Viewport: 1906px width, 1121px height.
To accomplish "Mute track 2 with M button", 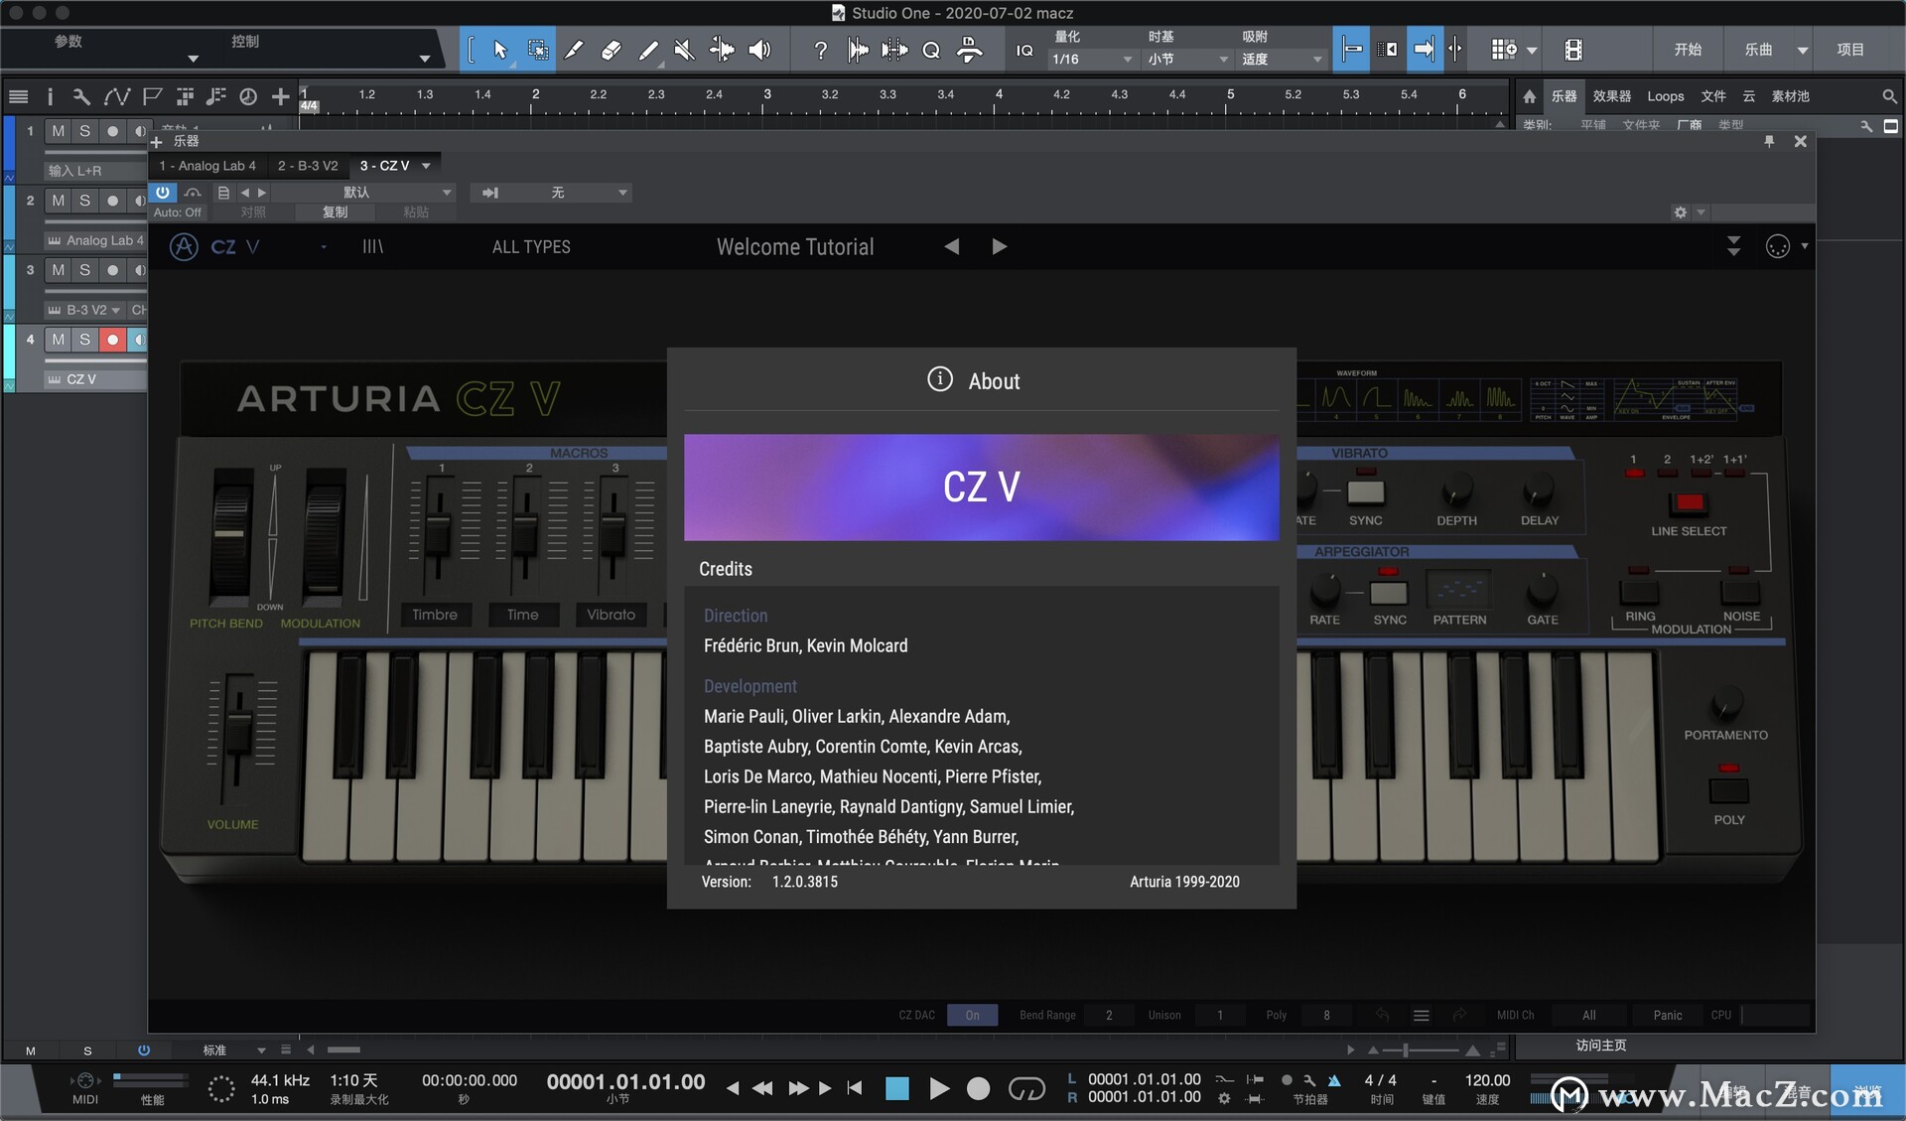I will pyautogui.click(x=59, y=201).
